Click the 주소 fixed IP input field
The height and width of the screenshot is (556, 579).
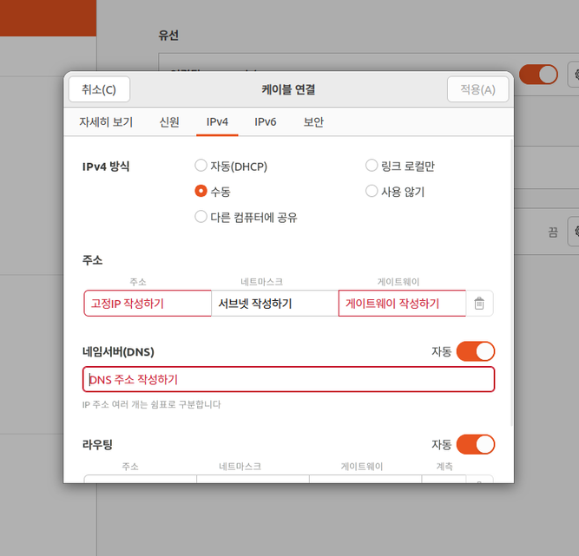click(148, 304)
